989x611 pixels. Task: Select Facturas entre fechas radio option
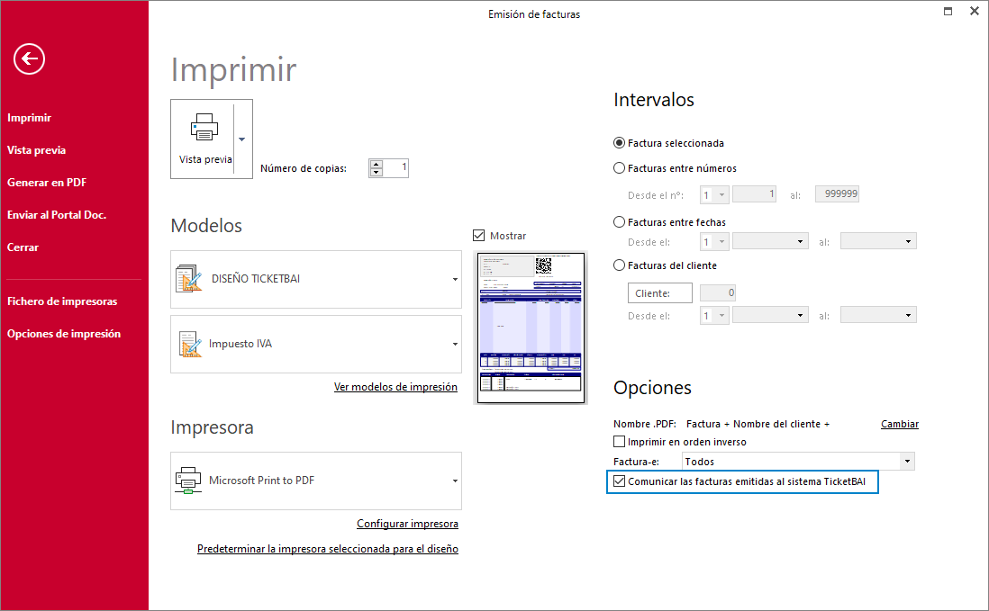click(620, 221)
